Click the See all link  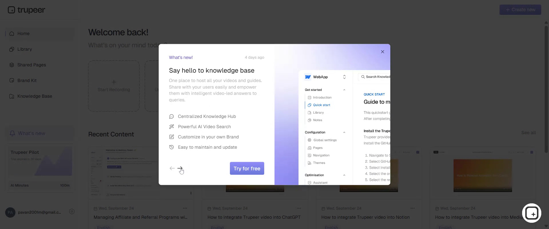[528, 133]
